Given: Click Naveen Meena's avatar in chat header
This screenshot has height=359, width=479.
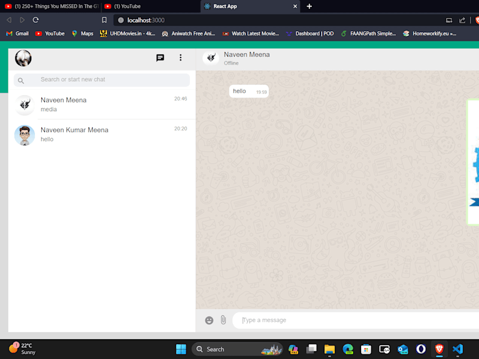Looking at the screenshot, I should (211, 57).
